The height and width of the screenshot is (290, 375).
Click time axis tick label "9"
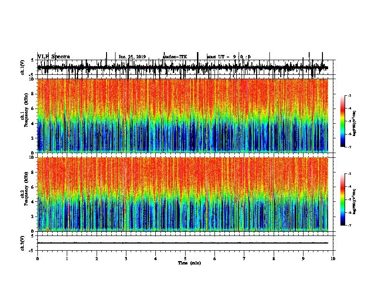pos(303,258)
